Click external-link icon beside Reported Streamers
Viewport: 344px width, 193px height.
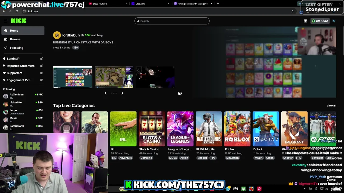[x=41, y=66]
